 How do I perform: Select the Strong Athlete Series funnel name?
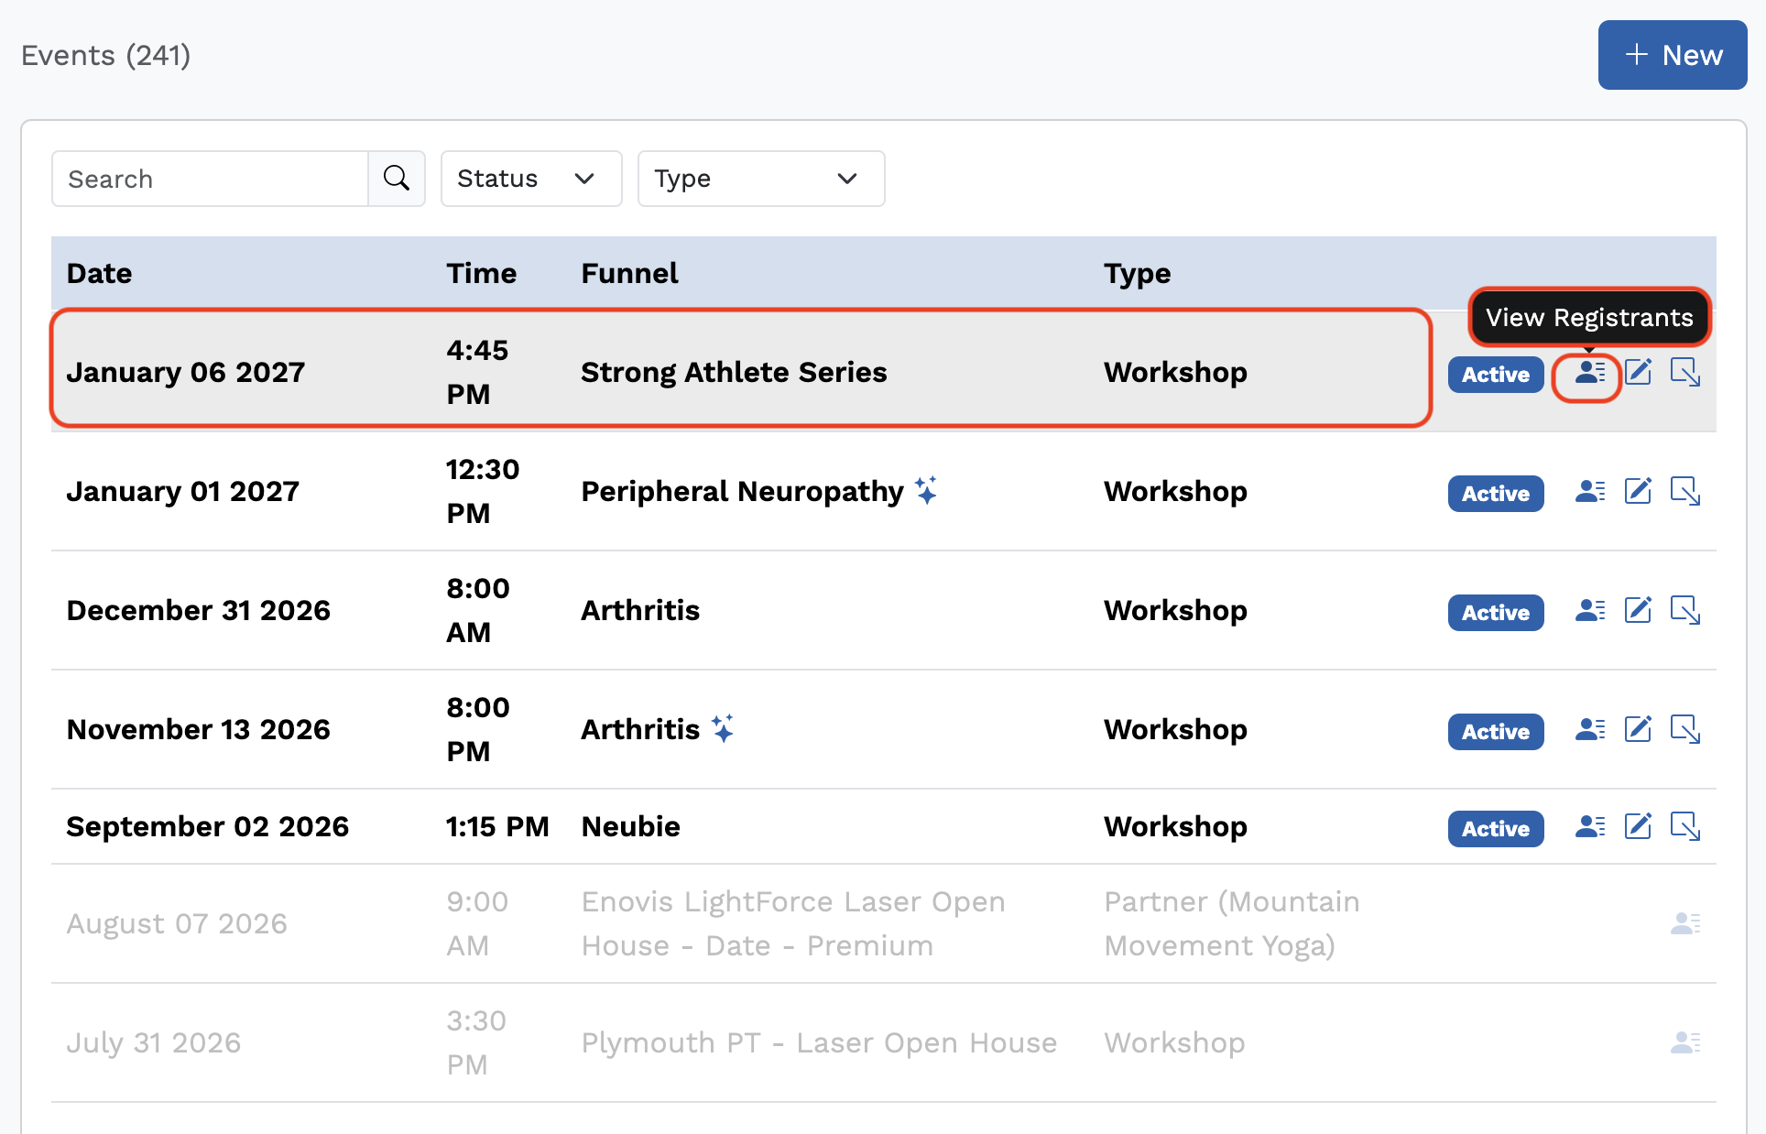click(x=735, y=372)
